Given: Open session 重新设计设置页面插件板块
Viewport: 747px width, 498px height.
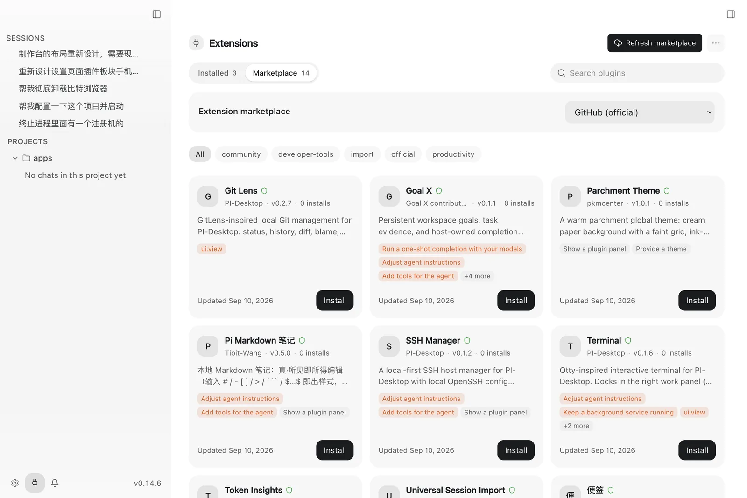Looking at the screenshot, I should (78, 71).
